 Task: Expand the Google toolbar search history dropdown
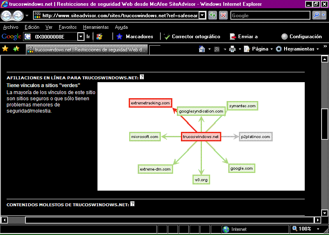(81, 37)
